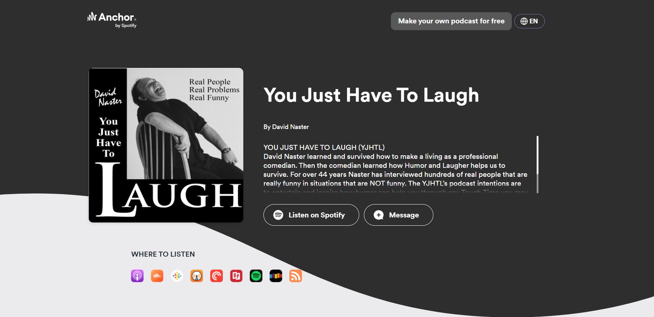Viewport: 654px width, 317px height.
Task: Click the RadioPublic icon
Action: tap(236, 276)
